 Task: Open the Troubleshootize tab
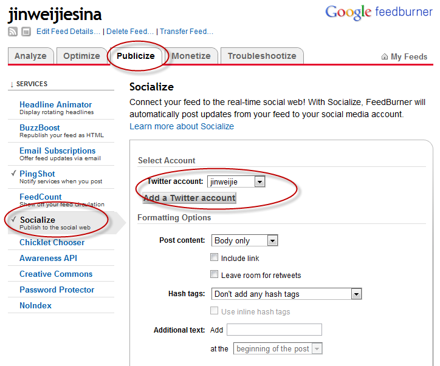(x=262, y=56)
